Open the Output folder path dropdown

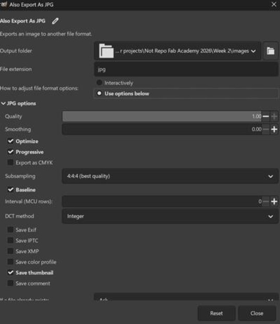pyautogui.click(x=177, y=51)
